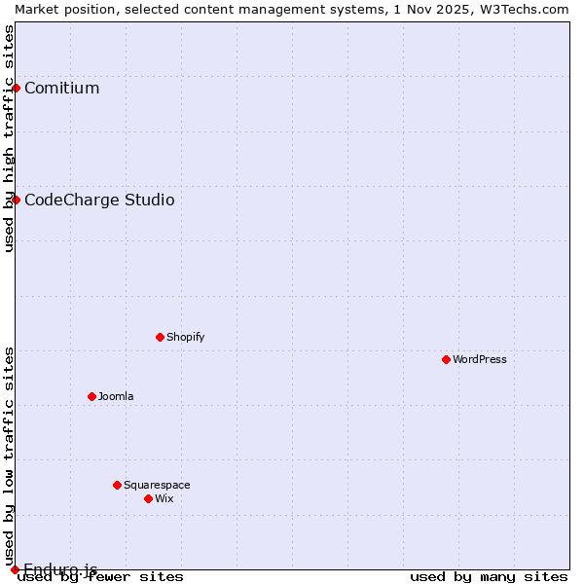
Task: Click the Joomla label text
Action: tap(116, 397)
